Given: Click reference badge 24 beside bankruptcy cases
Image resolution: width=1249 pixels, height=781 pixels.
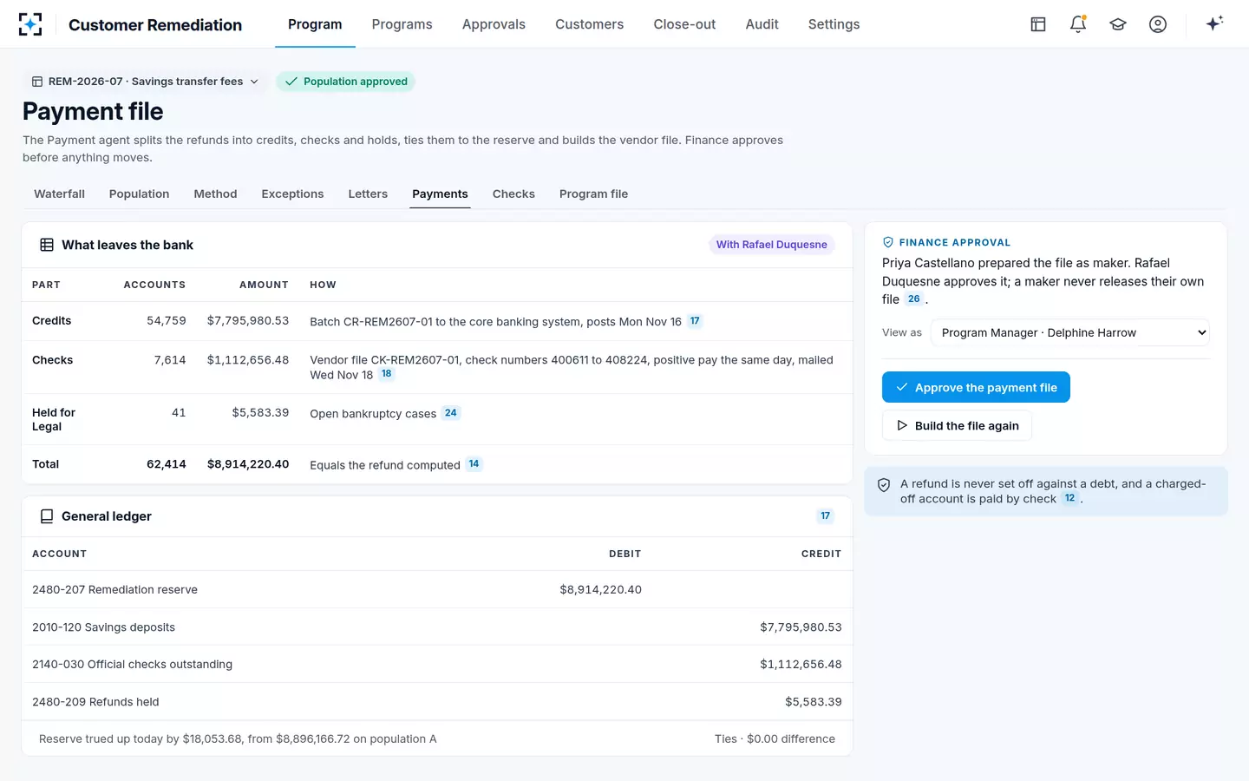Looking at the screenshot, I should tap(451, 413).
